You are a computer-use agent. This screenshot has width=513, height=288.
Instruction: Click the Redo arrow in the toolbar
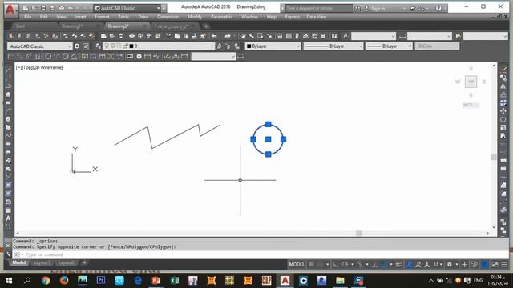[228, 36]
